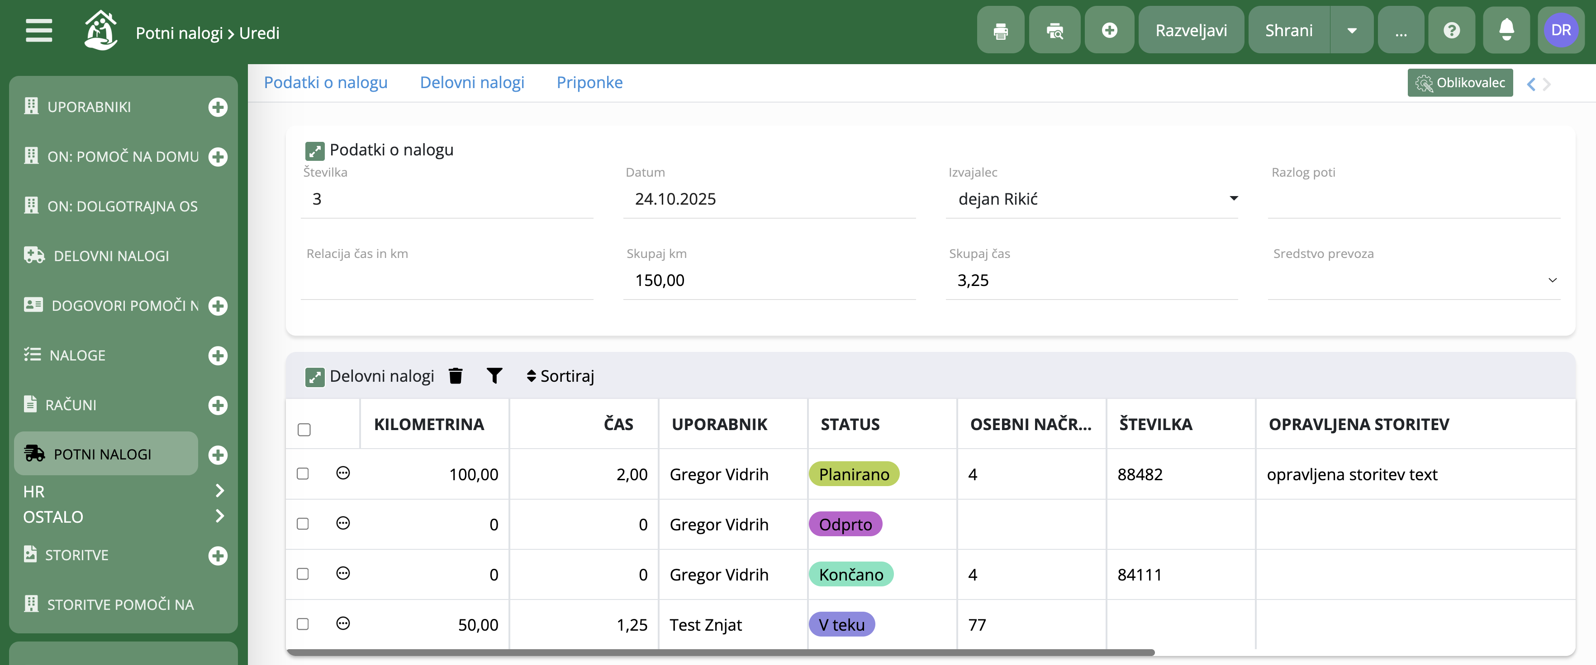Click the Odprto status badge

tap(845, 524)
